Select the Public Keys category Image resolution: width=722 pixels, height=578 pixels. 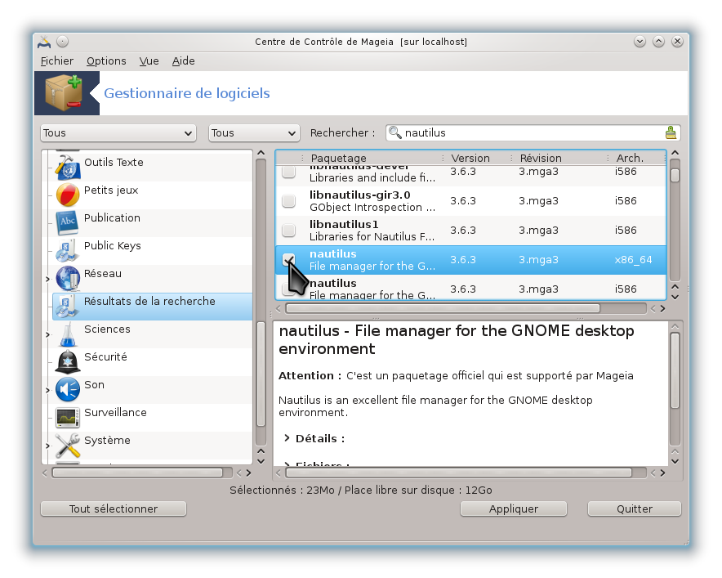point(151,251)
